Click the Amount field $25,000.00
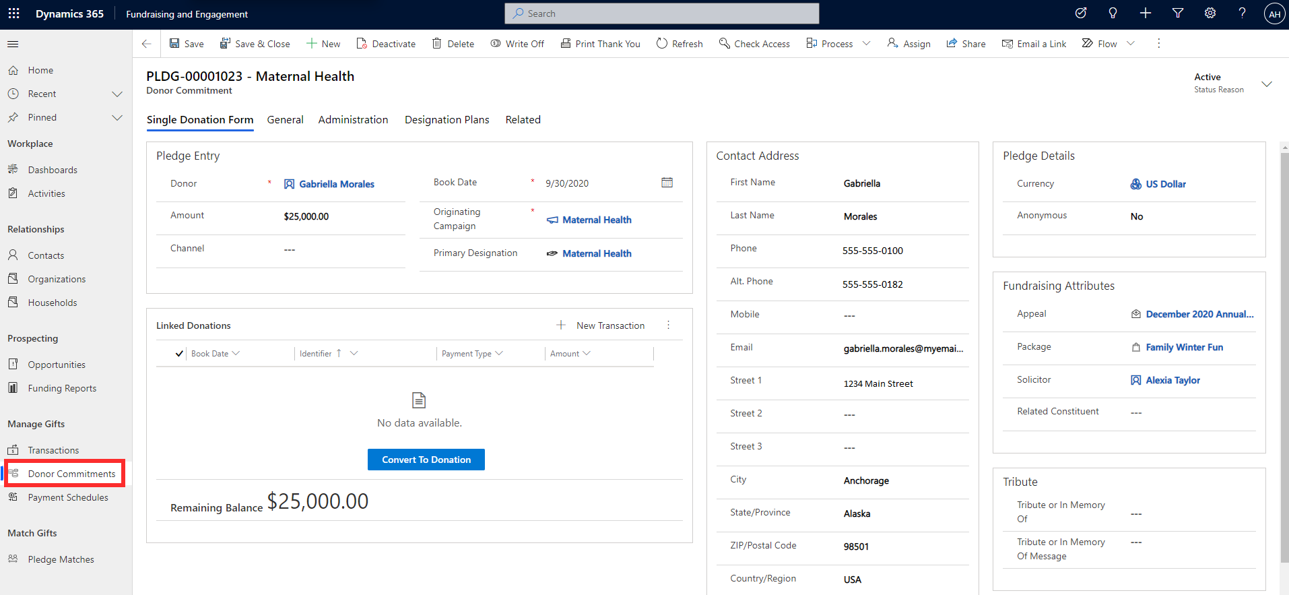The height and width of the screenshot is (595, 1289). pyautogui.click(x=306, y=216)
